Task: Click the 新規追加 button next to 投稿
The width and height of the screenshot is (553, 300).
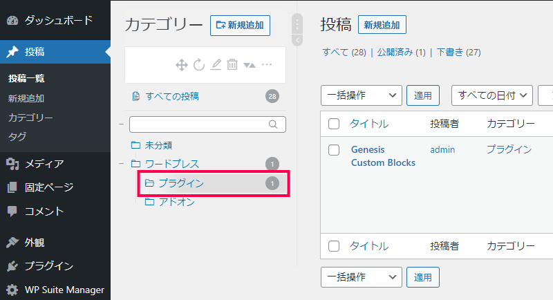Action: 382,25
